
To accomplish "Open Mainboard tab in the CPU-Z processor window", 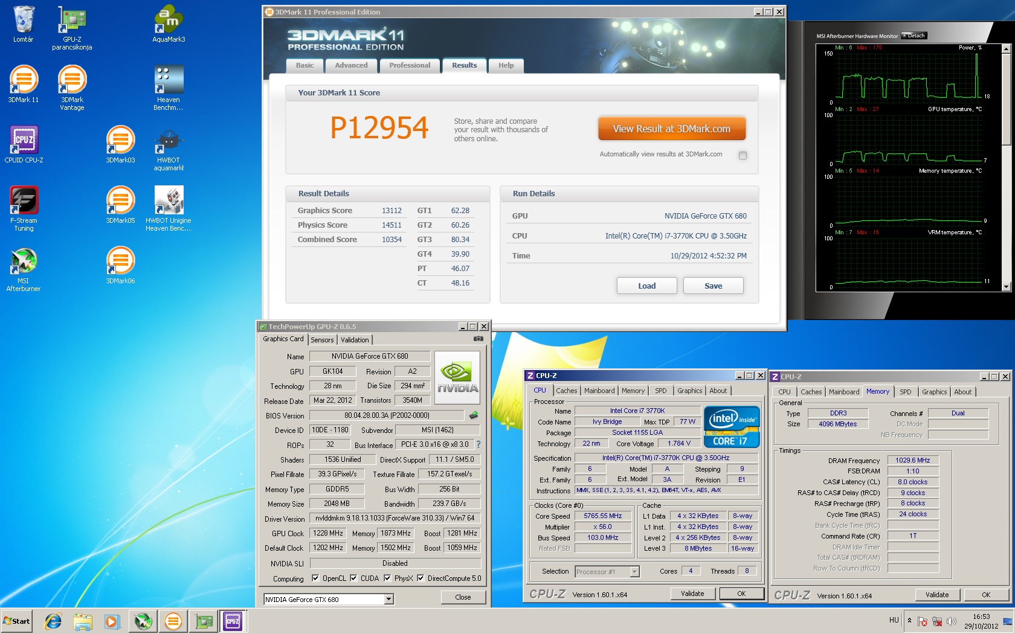I will click(599, 391).
